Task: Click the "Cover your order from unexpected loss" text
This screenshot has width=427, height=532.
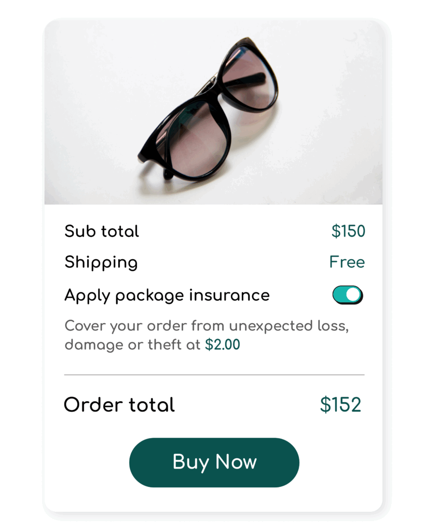Action: click(x=206, y=326)
